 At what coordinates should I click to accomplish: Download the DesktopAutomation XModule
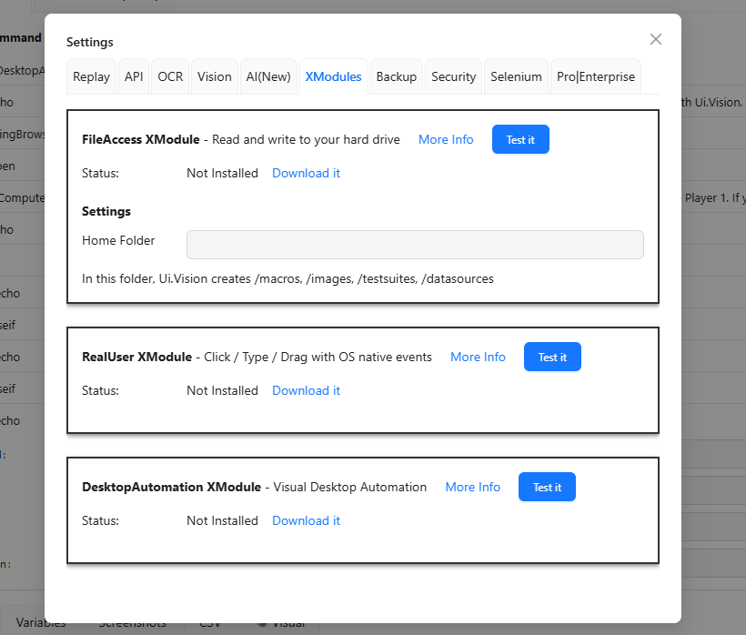pyautogui.click(x=306, y=520)
